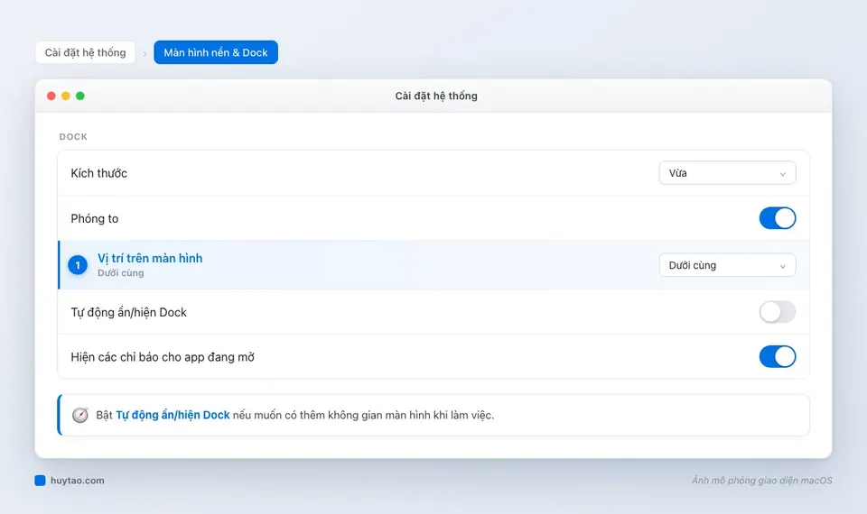This screenshot has height=514, width=867.
Task: Click the red close window button
Action: (x=51, y=96)
